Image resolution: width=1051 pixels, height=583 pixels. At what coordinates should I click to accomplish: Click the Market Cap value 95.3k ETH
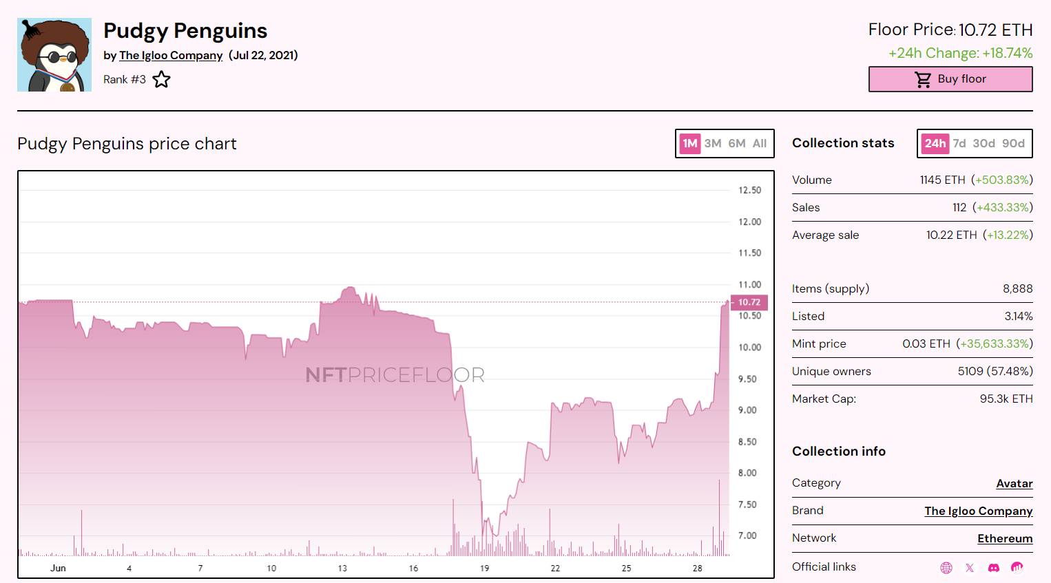click(1006, 399)
